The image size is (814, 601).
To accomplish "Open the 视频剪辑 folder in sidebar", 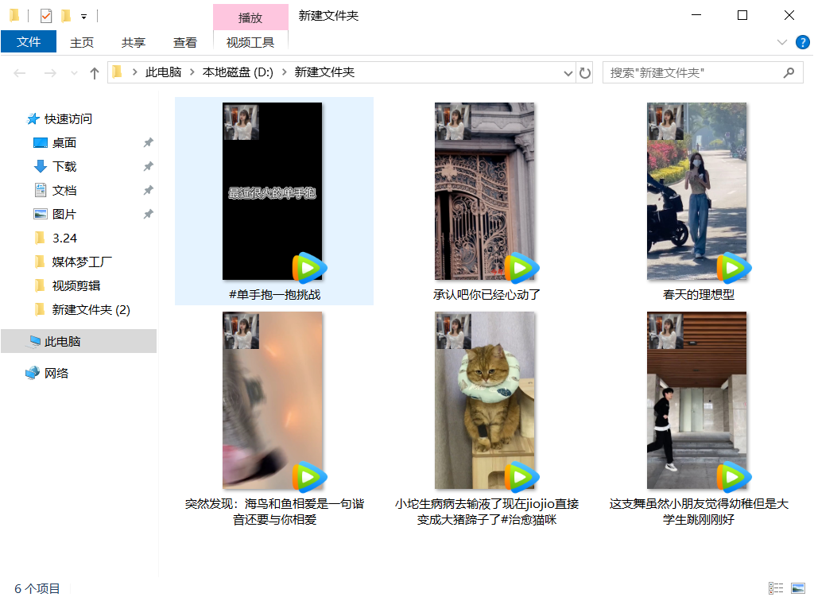I will point(76,286).
